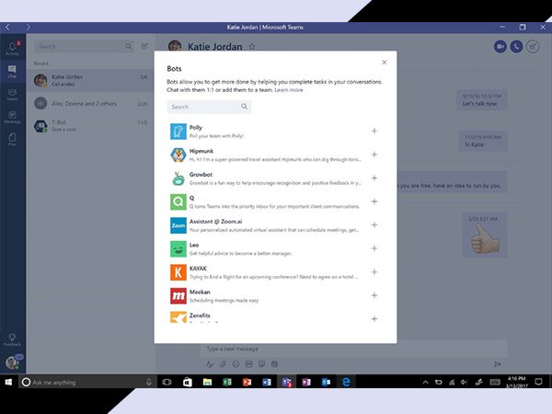Open Activity in Teams sidebar
552x414 pixels.
tap(12, 49)
